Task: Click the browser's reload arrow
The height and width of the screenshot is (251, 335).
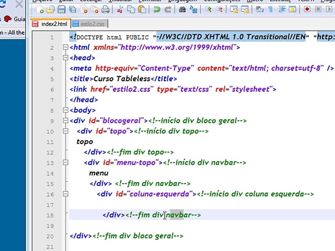Action: pos(2,4)
